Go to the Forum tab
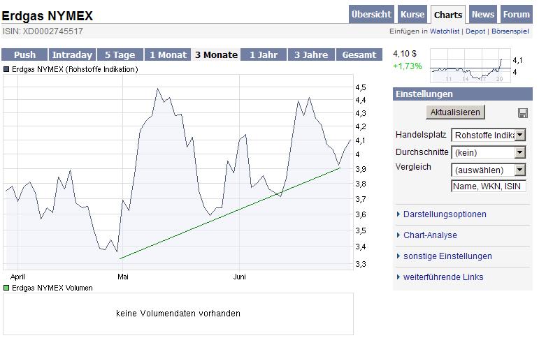Screen dimensions: 539x345 point(517,15)
